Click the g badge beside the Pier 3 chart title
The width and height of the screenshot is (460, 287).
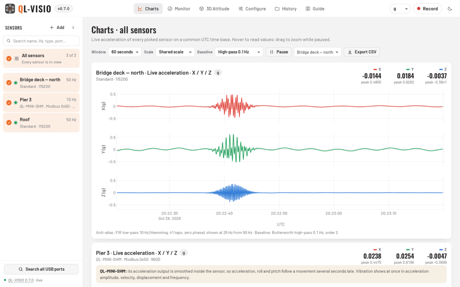coord(184,253)
